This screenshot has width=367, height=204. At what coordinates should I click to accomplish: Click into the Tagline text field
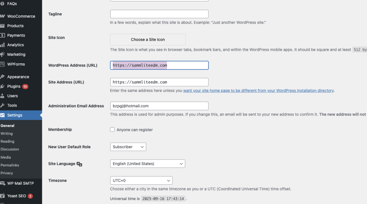coord(159,14)
